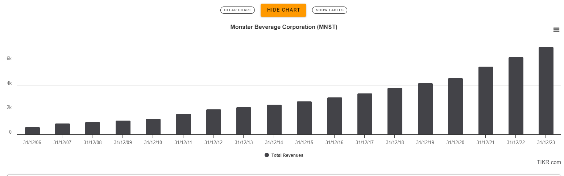Select the revenue bar for 31/12/12
The image size is (564, 176).
214,122
